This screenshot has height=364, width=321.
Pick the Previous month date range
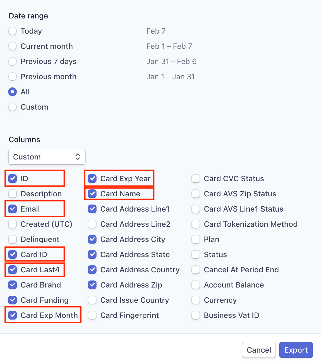(x=12, y=76)
